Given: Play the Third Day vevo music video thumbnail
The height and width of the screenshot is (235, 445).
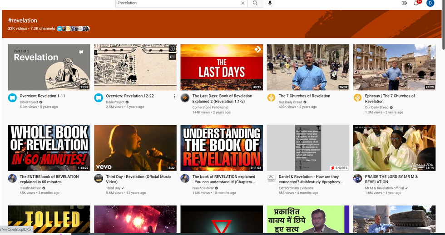Looking at the screenshot, I should 135,148.
